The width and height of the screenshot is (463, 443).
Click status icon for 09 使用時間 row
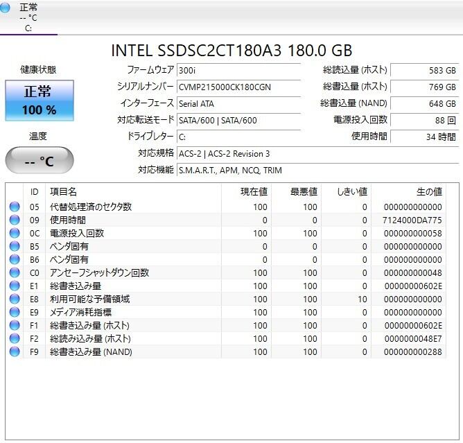point(15,220)
